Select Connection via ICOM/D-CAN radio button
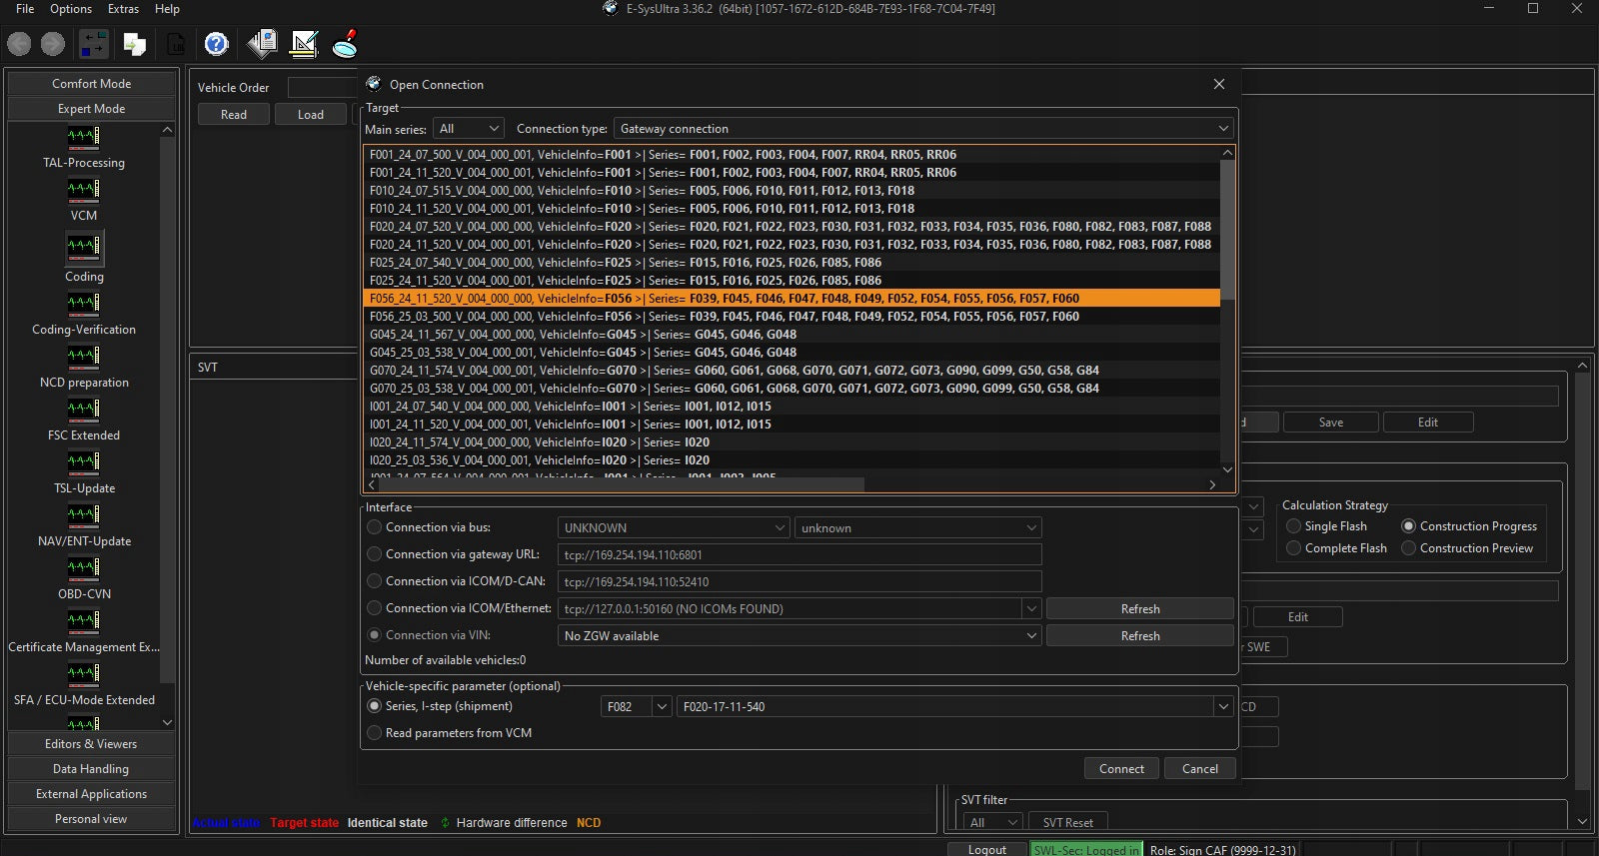The image size is (1599, 856). [x=375, y=581]
